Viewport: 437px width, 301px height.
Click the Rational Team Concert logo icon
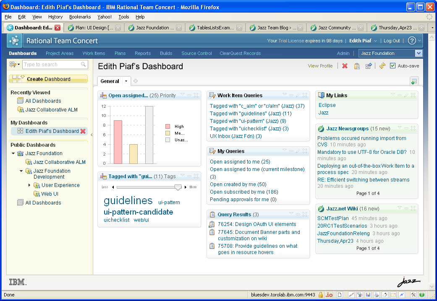[x=14, y=41]
